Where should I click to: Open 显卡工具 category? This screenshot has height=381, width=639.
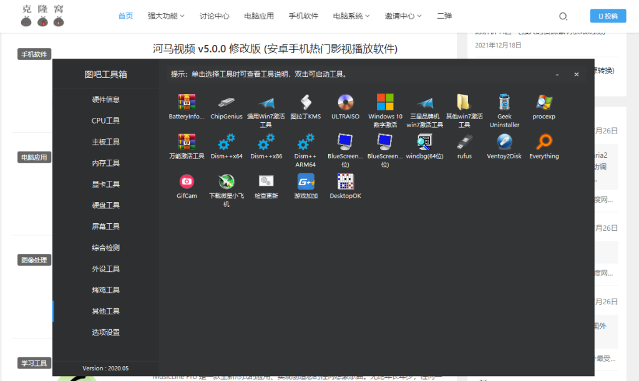click(x=105, y=184)
